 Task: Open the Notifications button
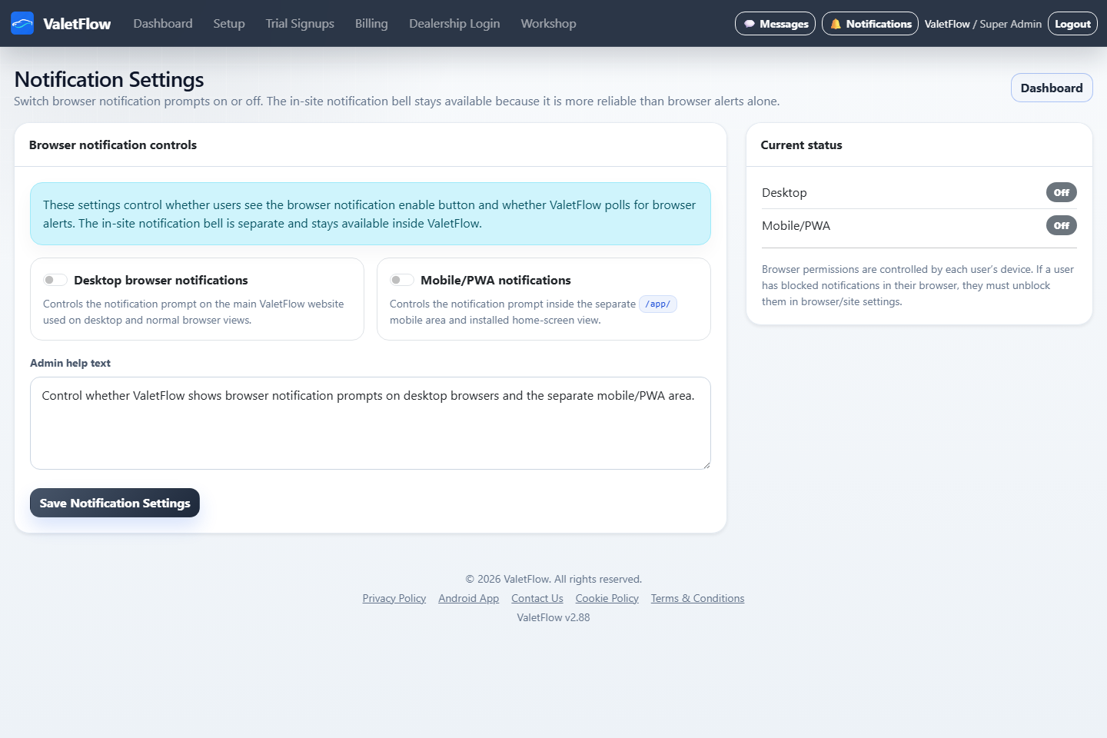click(x=870, y=24)
